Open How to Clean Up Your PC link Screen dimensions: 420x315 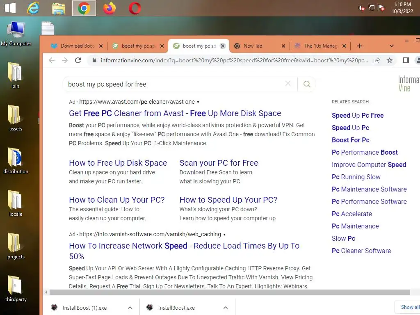click(117, 200)
